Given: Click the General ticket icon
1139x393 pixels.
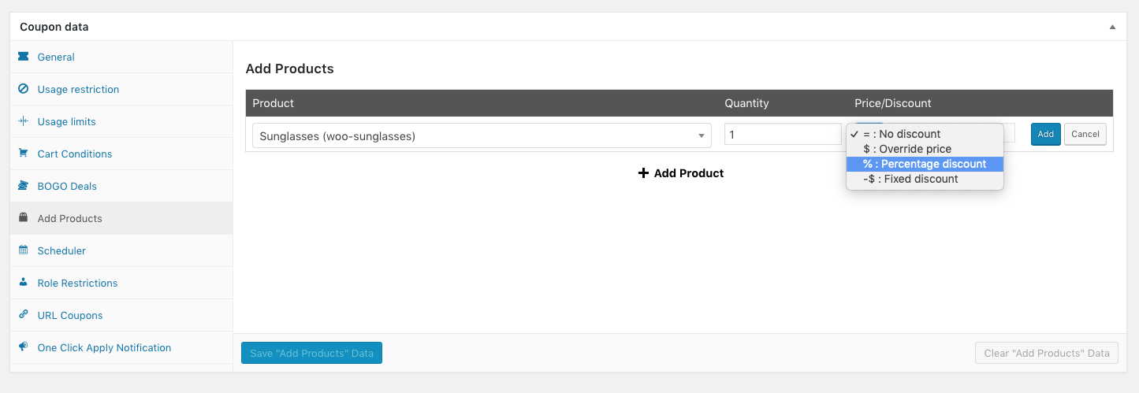Looking at the screenshot, I should 23,57.
